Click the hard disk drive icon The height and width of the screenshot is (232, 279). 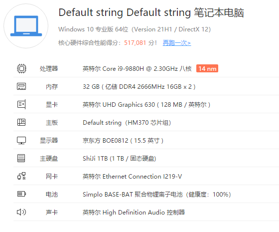[21, 158]
